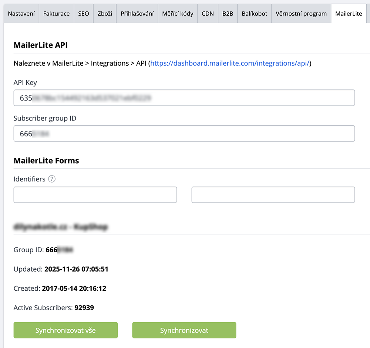Click the Synchronizovat vše button
370x348 pixels.
[65, 330]
